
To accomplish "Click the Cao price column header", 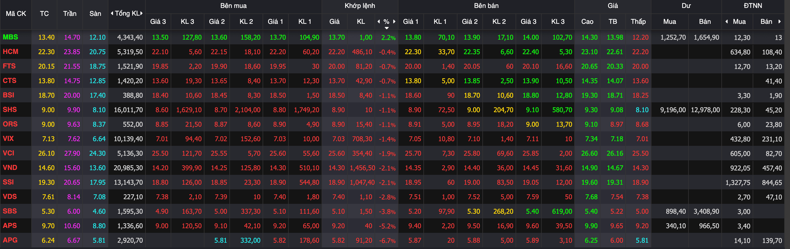I will [587, 21].
